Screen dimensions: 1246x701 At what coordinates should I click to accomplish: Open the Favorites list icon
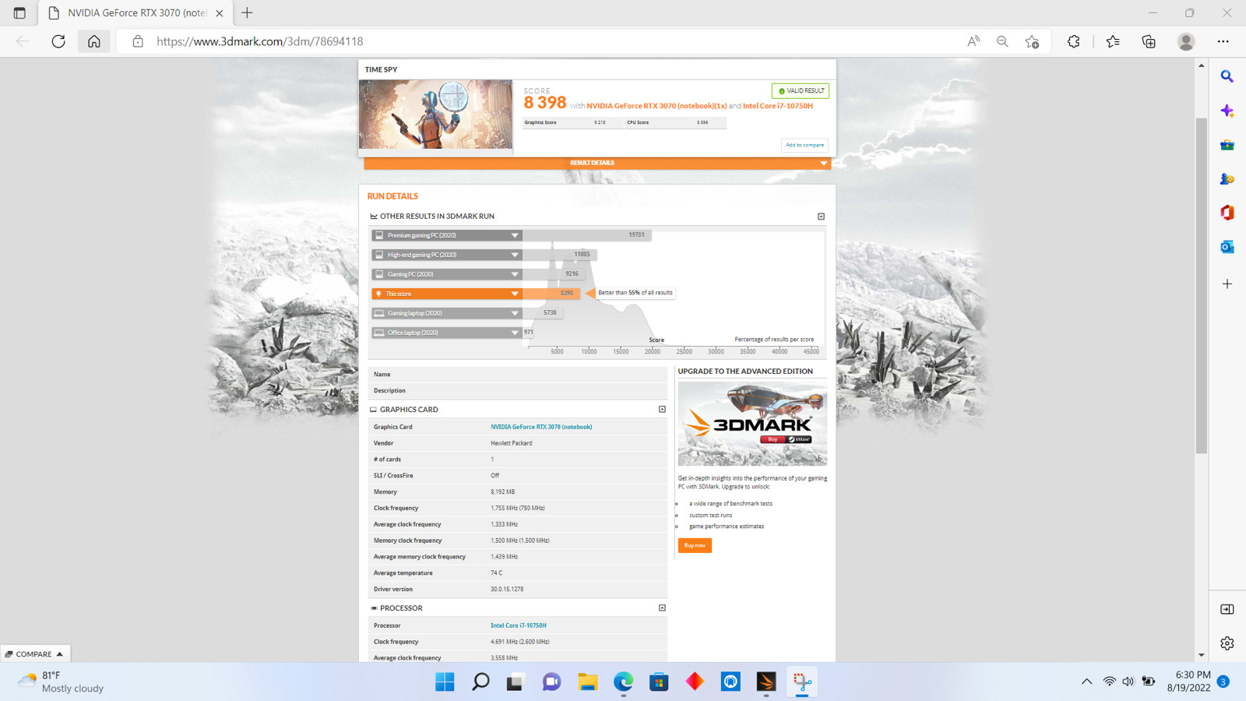click(1113, 41)
